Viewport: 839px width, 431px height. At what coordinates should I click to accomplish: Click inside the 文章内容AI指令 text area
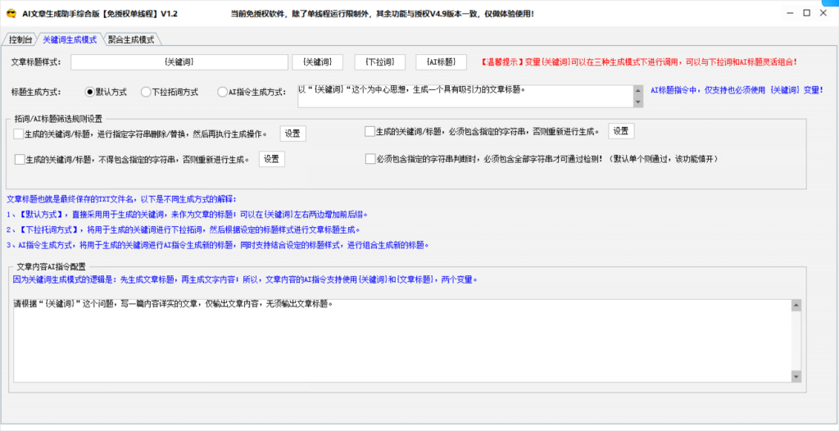click(x=402, y=341)
